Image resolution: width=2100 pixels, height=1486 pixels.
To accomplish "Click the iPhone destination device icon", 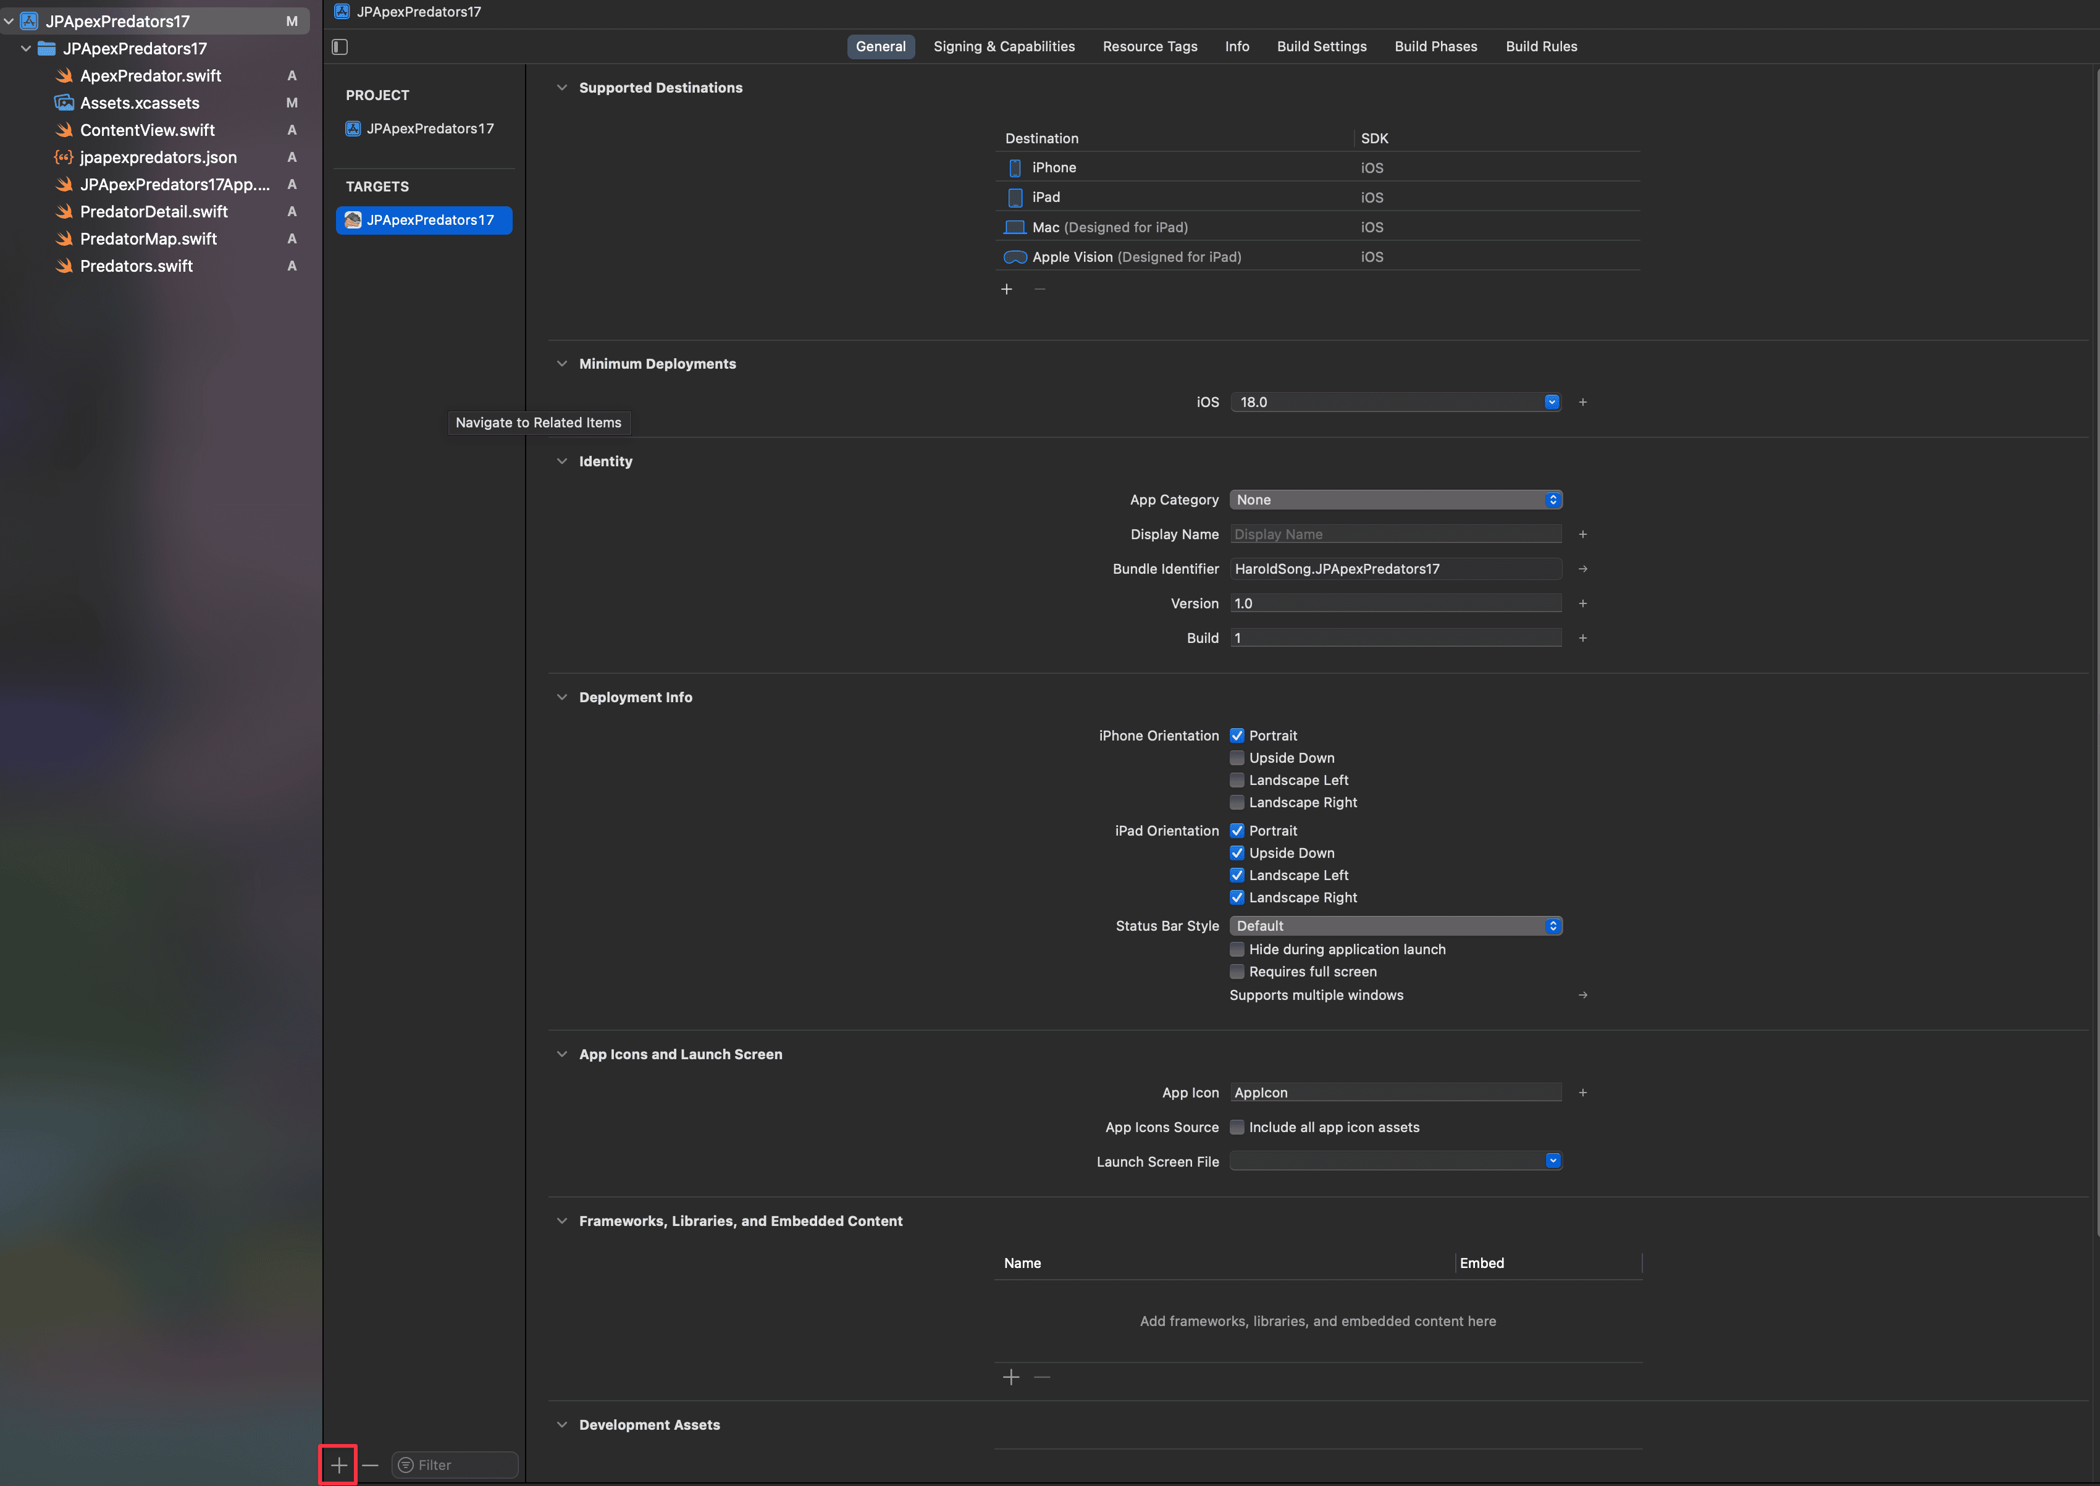I will pyautogui.click(x=1015, y=167).
